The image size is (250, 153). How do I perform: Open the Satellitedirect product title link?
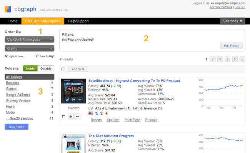coord(134,81)
